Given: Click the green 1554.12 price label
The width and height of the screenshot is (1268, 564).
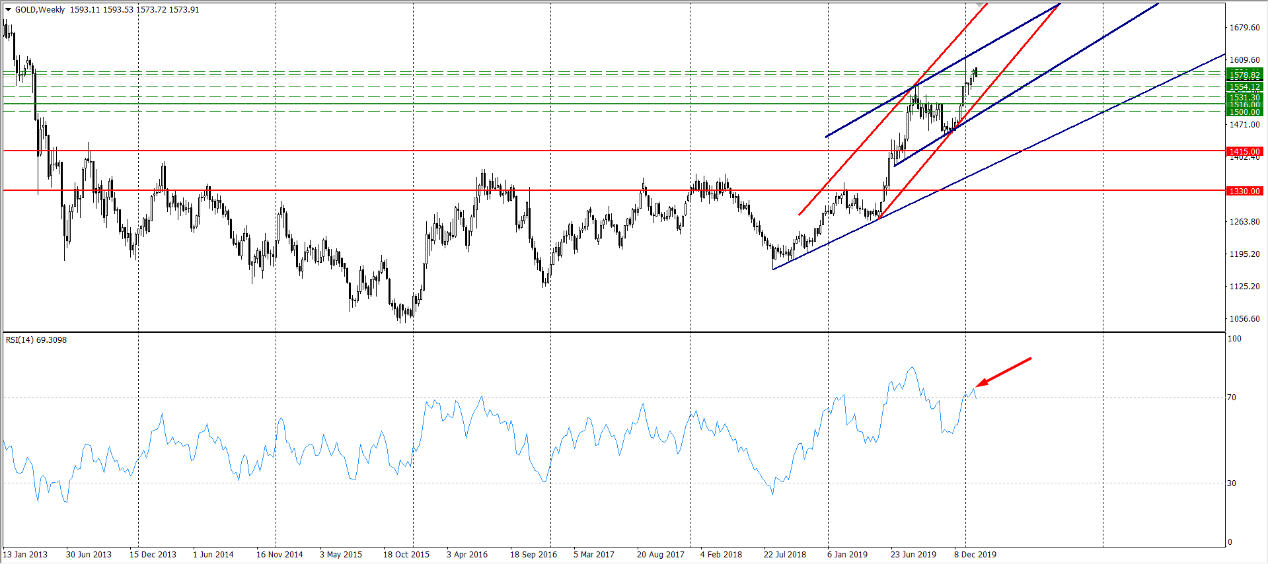Looking at the screenshot, I should 1244,87.
